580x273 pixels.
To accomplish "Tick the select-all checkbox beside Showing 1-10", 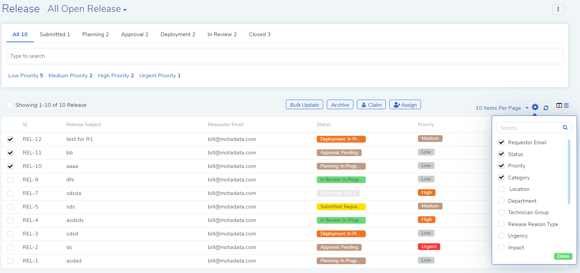I will [x=10, y=105].
